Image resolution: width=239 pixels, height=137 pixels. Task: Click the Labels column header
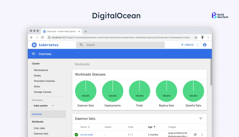(x=108, y=127)
